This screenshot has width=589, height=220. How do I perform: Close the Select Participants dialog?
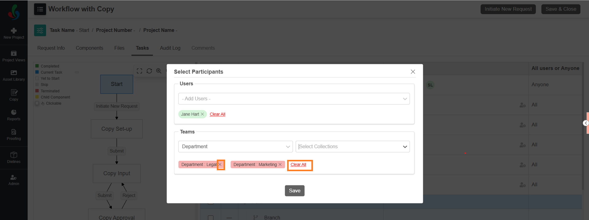[x=413, y=72]
